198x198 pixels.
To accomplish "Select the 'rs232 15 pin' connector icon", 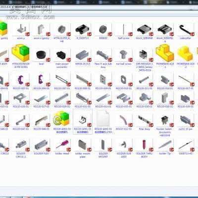I will point(186,120).
